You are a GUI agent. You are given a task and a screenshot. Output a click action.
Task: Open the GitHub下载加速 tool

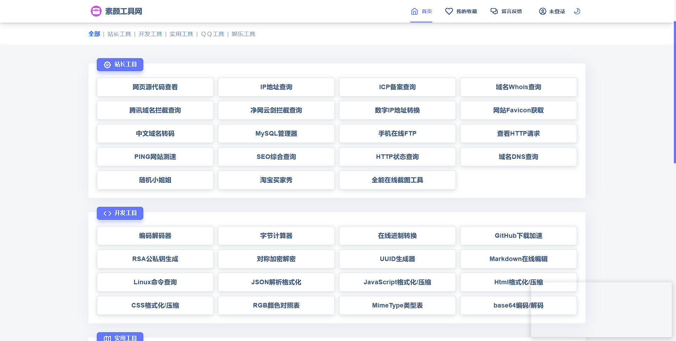[519, 236]
